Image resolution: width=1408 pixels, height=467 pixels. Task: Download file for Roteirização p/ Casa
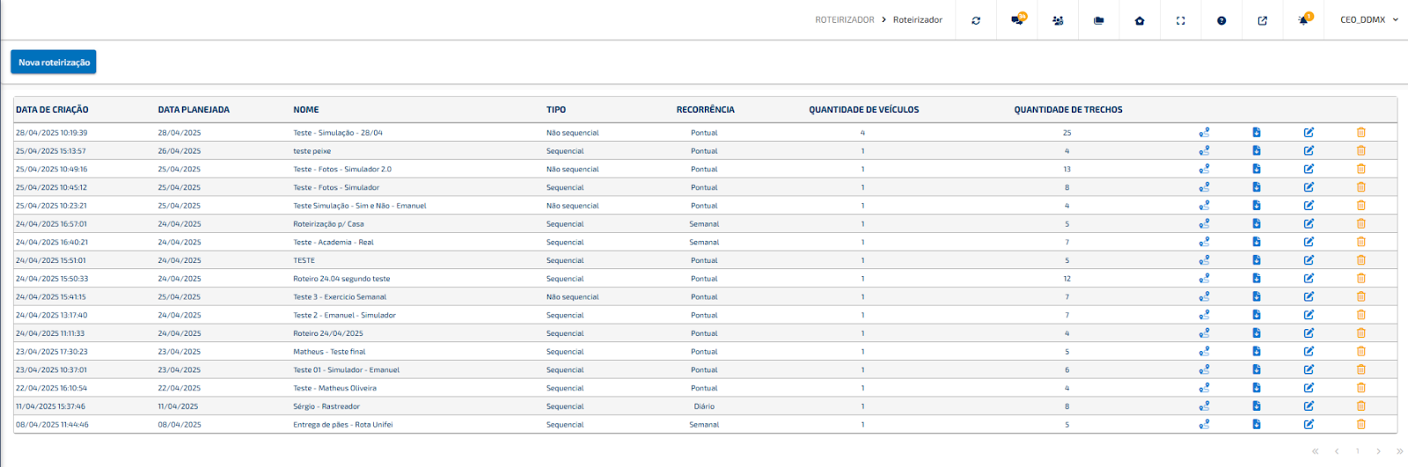click(x=1257, y=224)
